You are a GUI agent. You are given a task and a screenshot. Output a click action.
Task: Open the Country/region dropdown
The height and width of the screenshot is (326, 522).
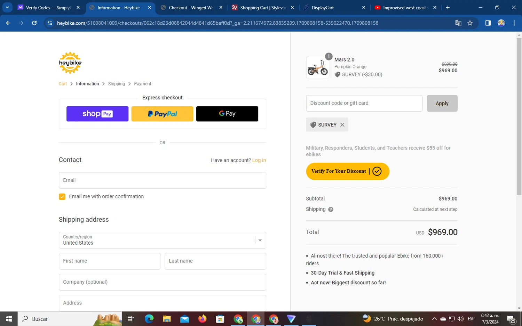(x=163, y=240)
